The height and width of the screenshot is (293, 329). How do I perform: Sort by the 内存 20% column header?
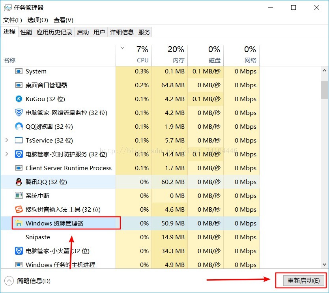tap(170, 55)
